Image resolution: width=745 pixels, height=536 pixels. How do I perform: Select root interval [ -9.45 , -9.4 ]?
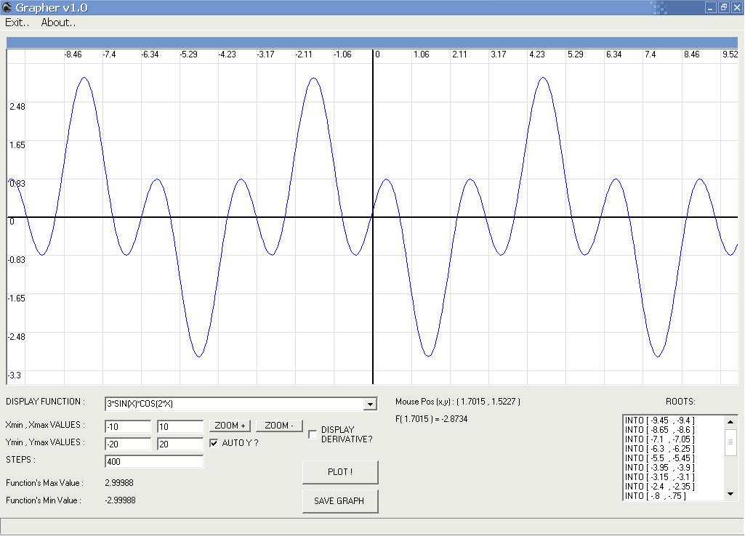[659, 421]
